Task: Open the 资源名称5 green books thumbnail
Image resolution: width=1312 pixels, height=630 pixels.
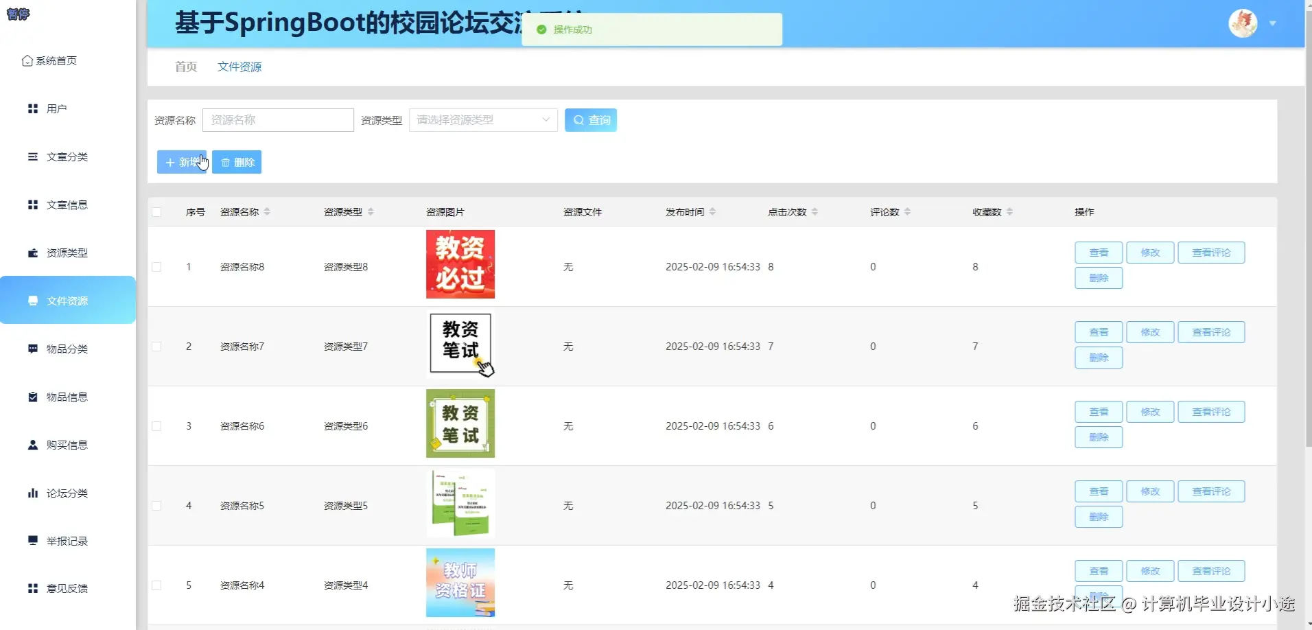Action: tap(460, 503)
